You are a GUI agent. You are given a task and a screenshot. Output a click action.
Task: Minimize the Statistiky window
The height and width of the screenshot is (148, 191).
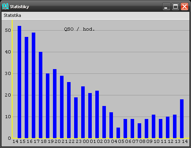pyautogui.click(x=166, y=6)
